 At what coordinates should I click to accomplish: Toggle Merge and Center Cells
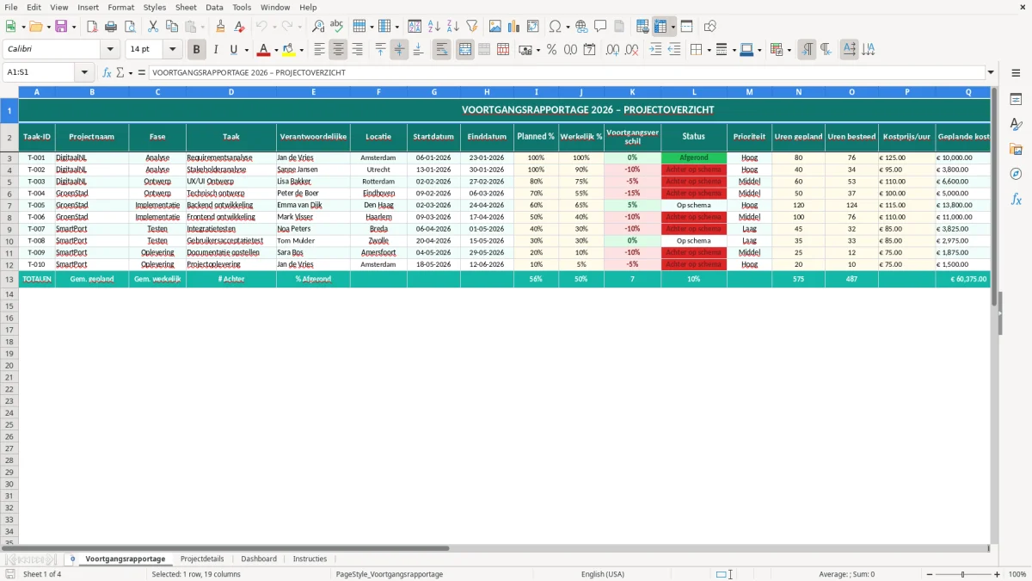[465, 50]
